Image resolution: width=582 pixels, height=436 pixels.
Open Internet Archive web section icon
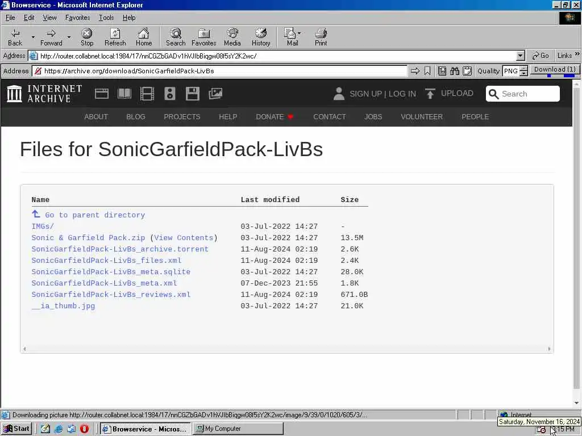(x=102, y=94)
